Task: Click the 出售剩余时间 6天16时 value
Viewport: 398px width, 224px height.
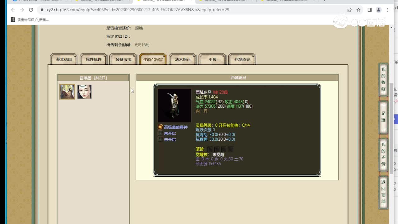Action: tap(142, 45)
